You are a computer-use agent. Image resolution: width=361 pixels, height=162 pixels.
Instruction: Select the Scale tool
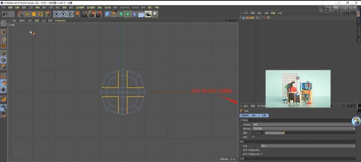(x=34, y=14)
